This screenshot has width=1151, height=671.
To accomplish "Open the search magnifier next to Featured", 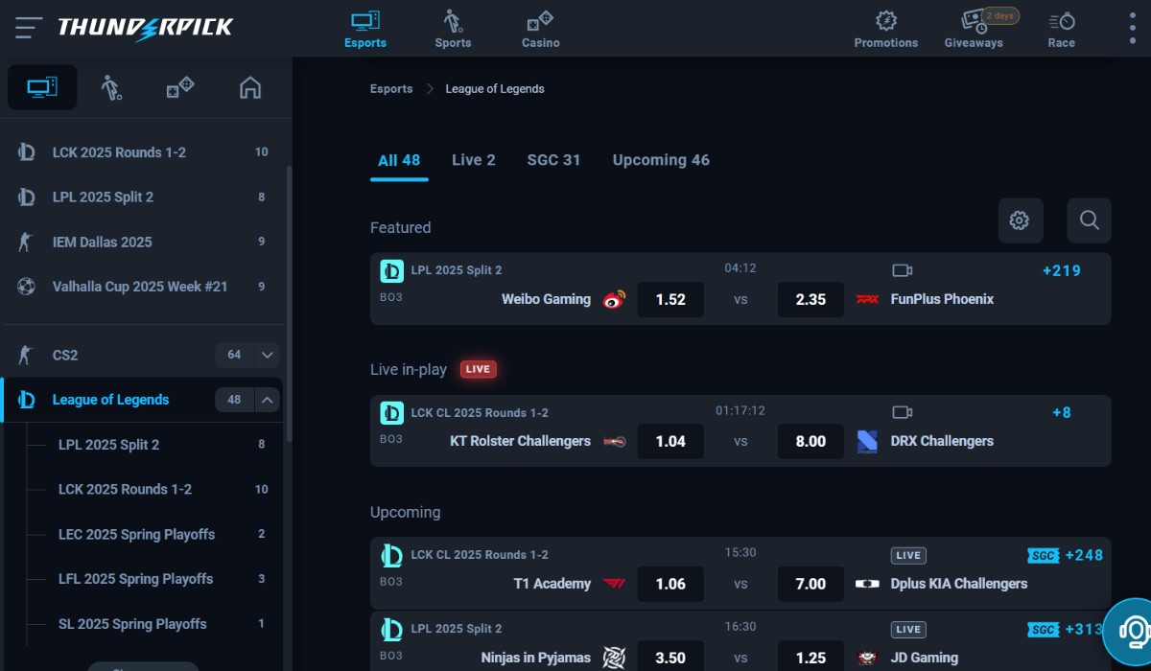I will (x=1089, y=220).
